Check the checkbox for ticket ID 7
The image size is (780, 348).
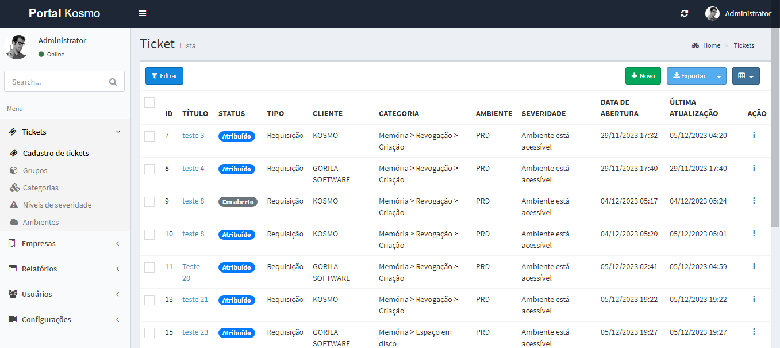coord(149,136)
